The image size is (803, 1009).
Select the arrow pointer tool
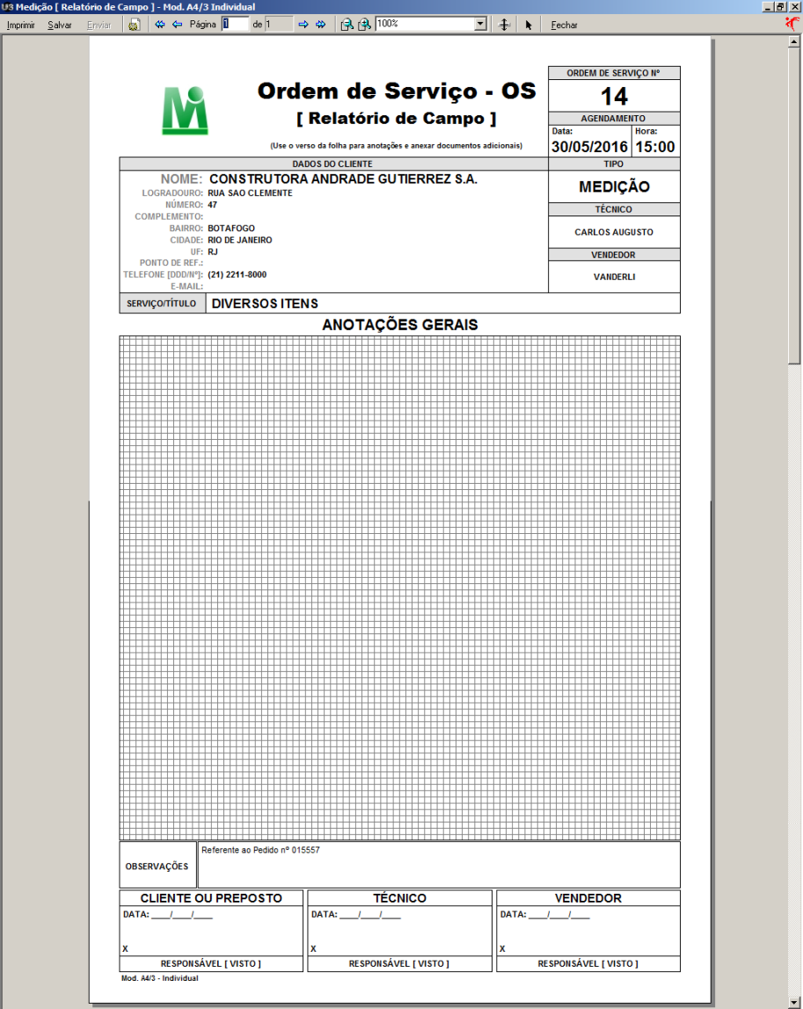pyautogui.click(x=529, y=25)
